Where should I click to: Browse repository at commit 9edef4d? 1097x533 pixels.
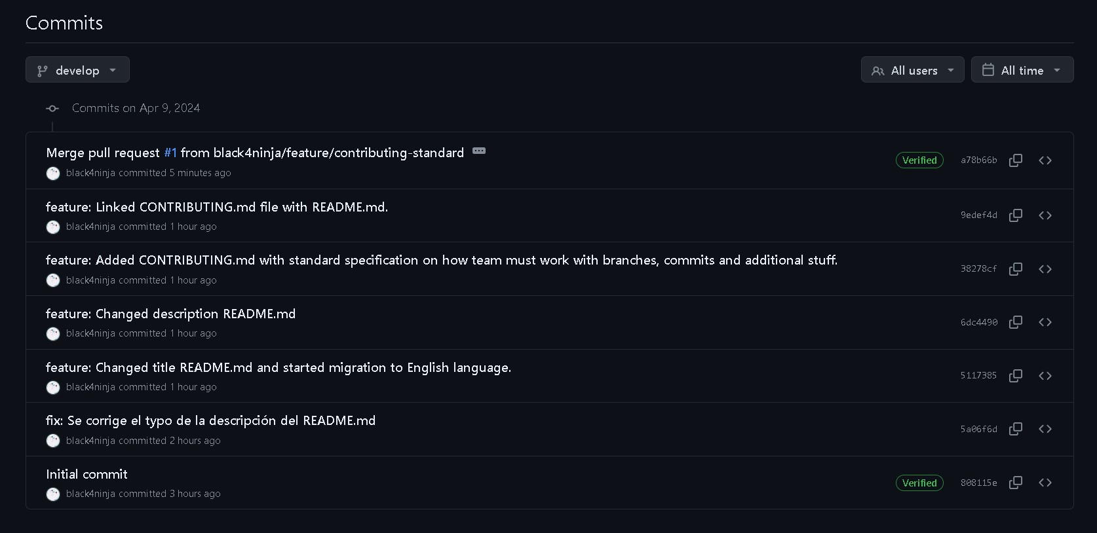(1045, 215)
